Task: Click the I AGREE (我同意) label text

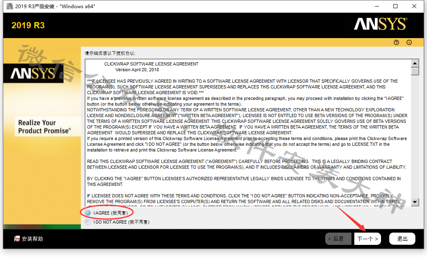Action: pos(110,213)
